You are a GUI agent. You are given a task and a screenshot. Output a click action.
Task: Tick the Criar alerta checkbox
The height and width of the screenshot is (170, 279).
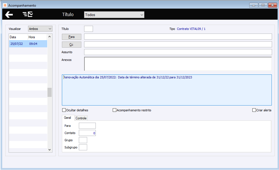[x=254, y=110]
